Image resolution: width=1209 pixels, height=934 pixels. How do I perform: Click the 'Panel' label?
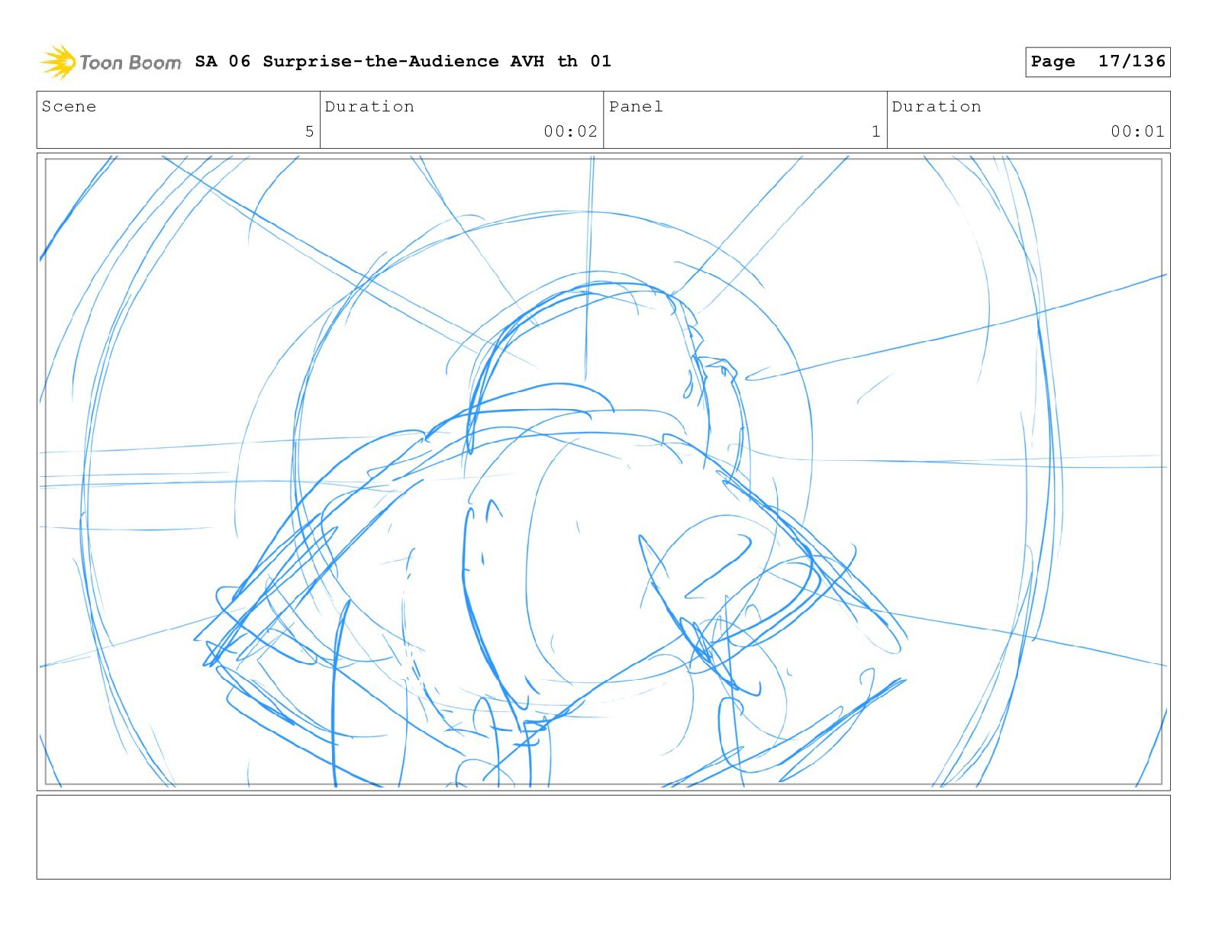[636, 107]
